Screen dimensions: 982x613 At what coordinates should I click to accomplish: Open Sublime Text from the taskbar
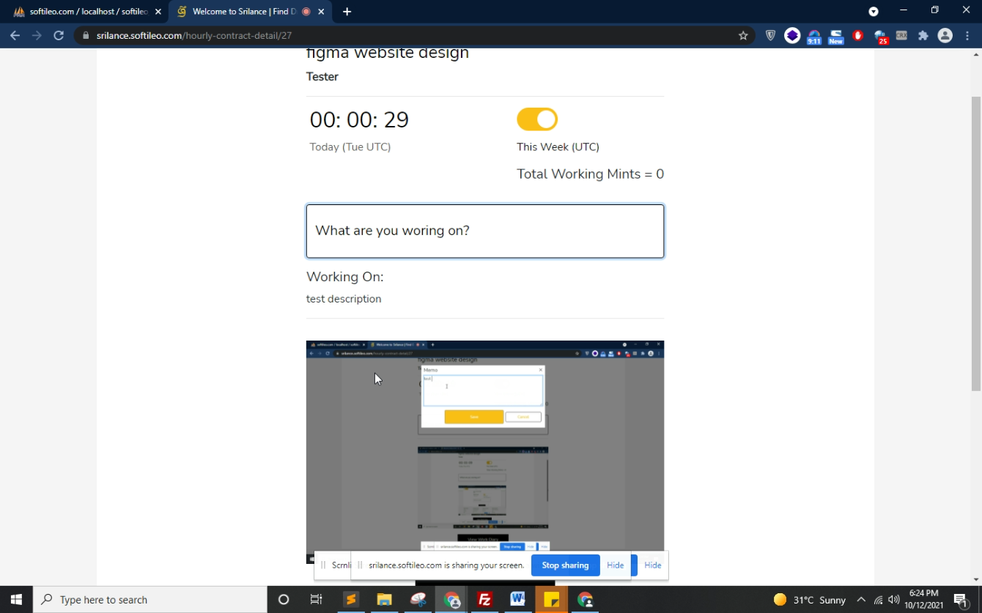click(x=351, y=600)
